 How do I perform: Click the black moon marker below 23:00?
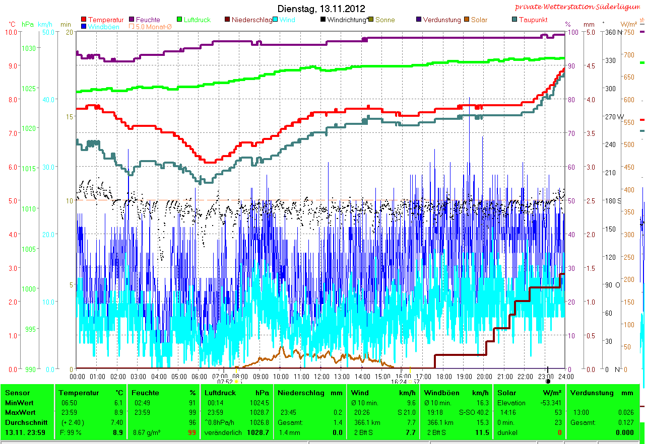(x=548, y=382)
